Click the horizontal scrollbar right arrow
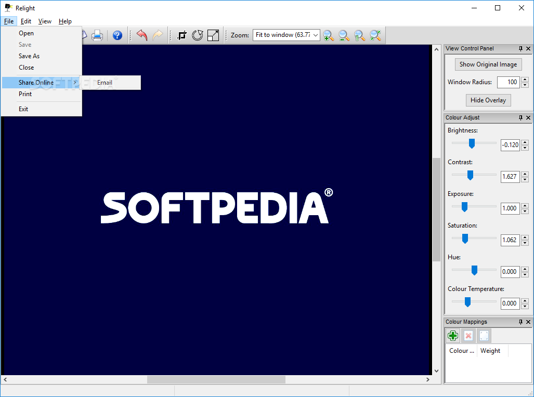The height and width of the screenshot is (397, 534). tap(428, 379)
